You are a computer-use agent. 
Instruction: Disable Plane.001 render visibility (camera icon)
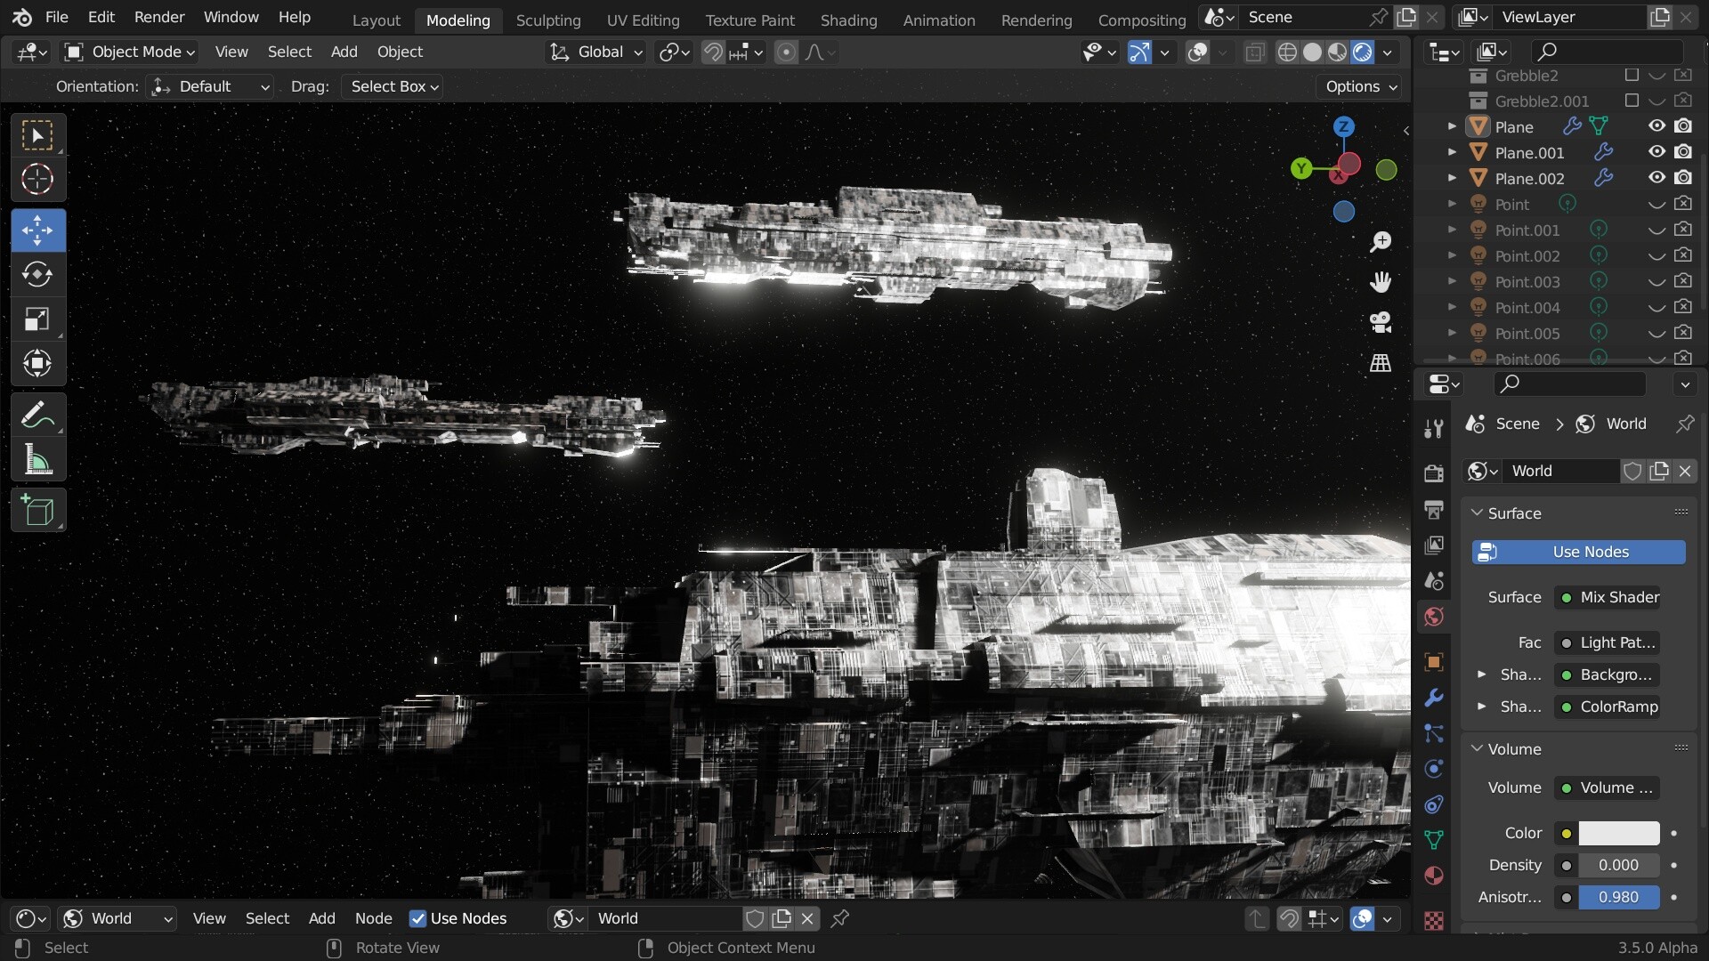[x=1684, y=151]
